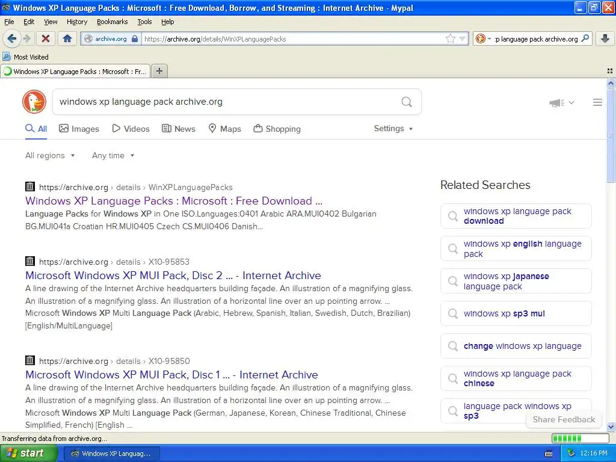Viewport: 616px width, 462px height.
Task: Select the All results tab
Action: (x=36, y=129)
